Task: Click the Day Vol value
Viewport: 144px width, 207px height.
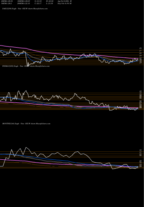Action: (65, 3)
